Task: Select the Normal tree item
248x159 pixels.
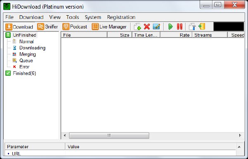Action: tap(26, 42)
